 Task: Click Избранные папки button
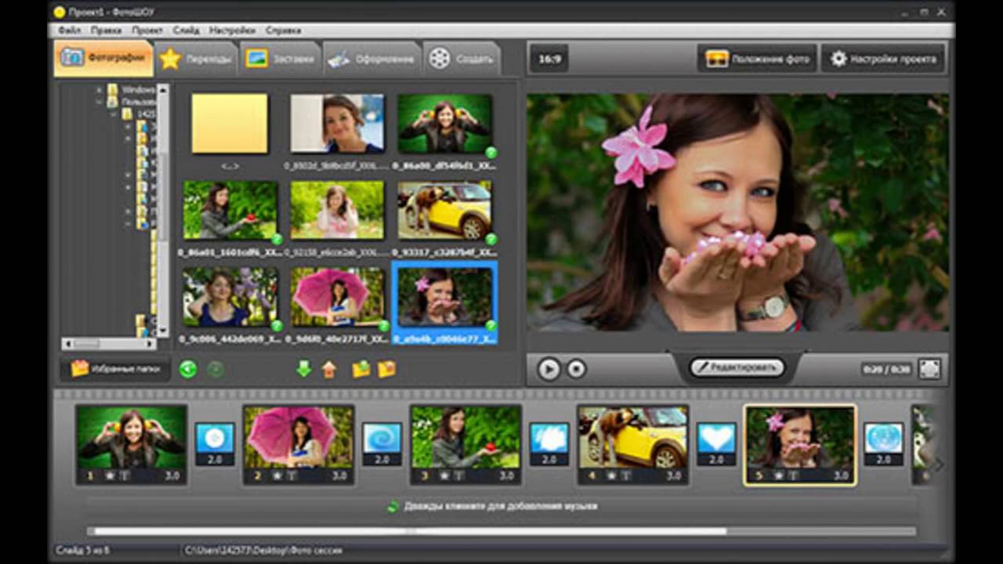click(116, 368)
